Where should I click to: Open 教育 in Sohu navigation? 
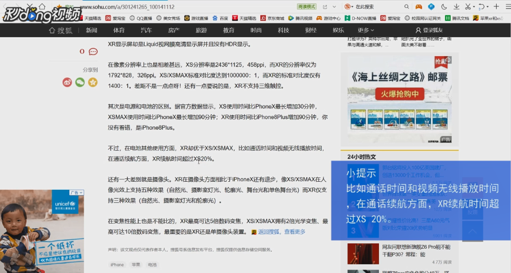coord(228,30)
